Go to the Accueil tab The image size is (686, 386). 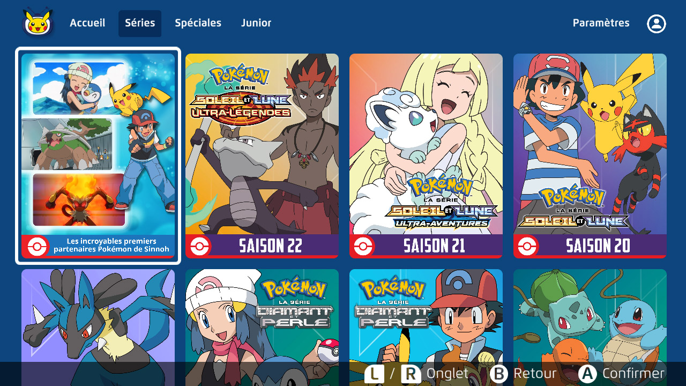87,24
